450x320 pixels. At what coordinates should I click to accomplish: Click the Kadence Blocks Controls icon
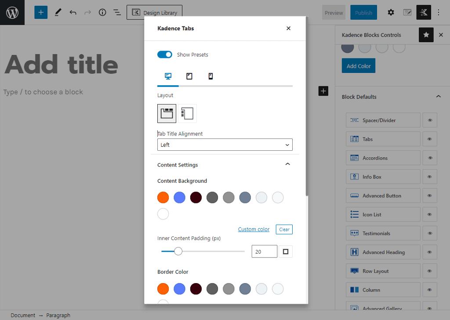click(424, 13)
